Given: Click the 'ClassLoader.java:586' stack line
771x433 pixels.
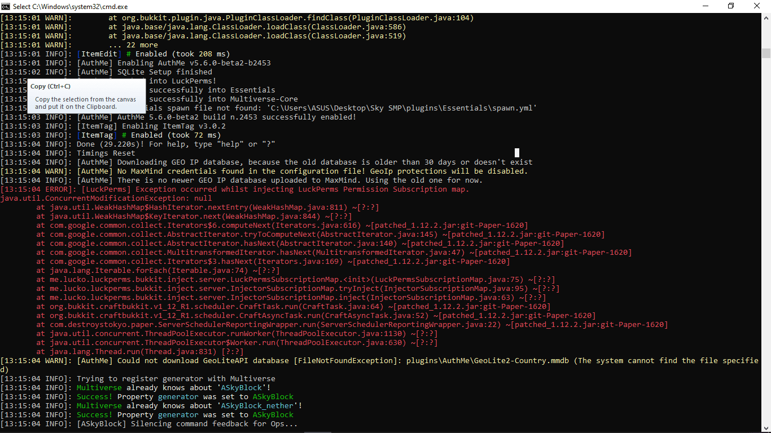Looking at the screenshot, I should pos(203,27).
